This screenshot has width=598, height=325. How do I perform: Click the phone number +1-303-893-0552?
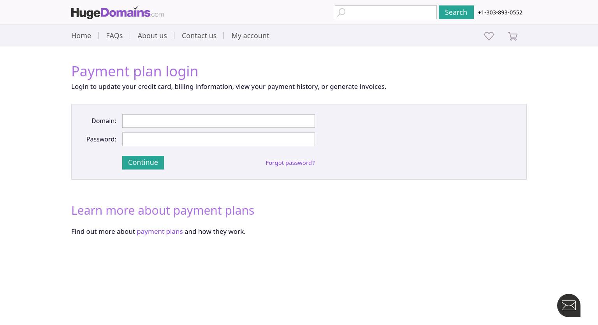coord(500,12)
